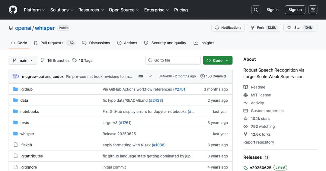This screenshot has width=326, height=171.
Task: View 16 Branches link
Action: click(x=55, y=60)
